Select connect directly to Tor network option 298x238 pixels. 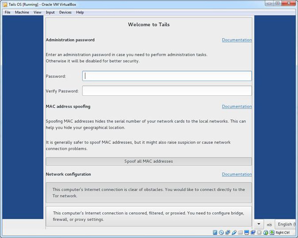point(149,193)
